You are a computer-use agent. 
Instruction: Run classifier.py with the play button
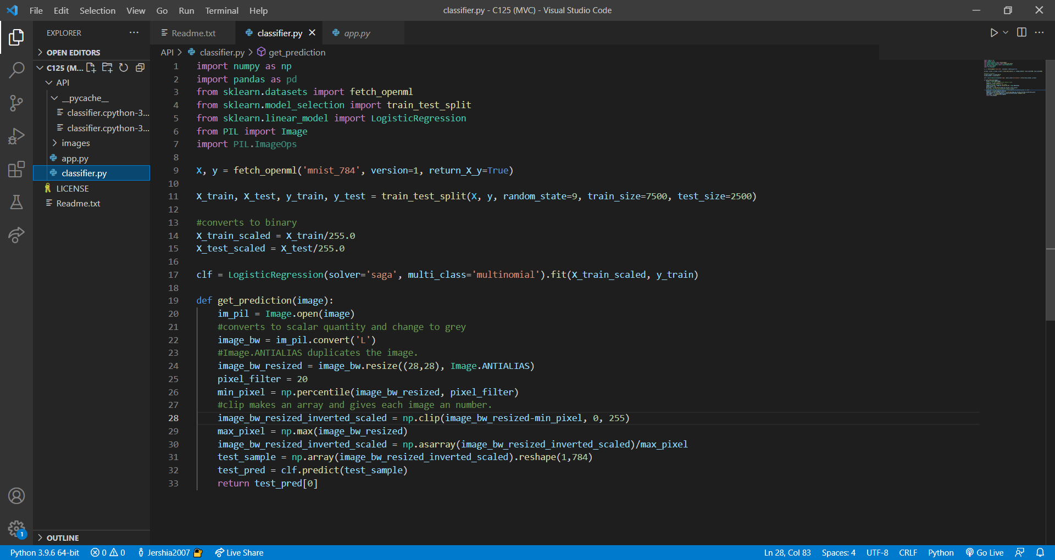point(993,32)
